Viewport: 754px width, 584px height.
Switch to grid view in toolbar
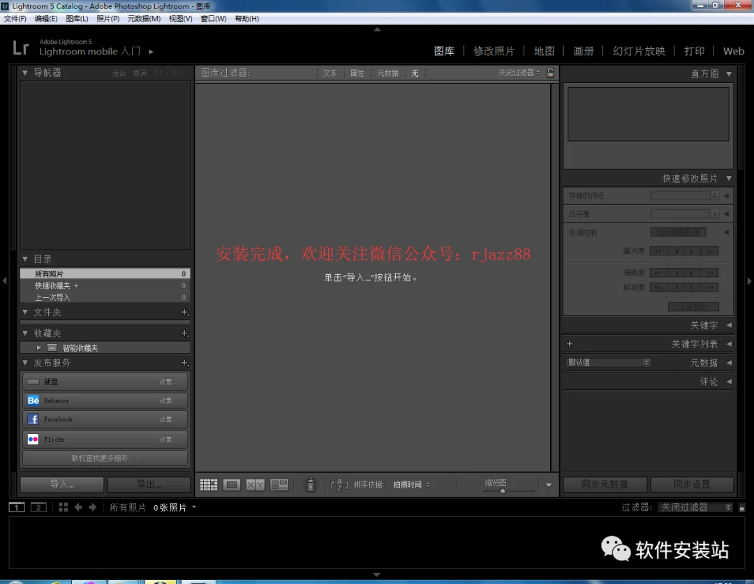point(209,484)
